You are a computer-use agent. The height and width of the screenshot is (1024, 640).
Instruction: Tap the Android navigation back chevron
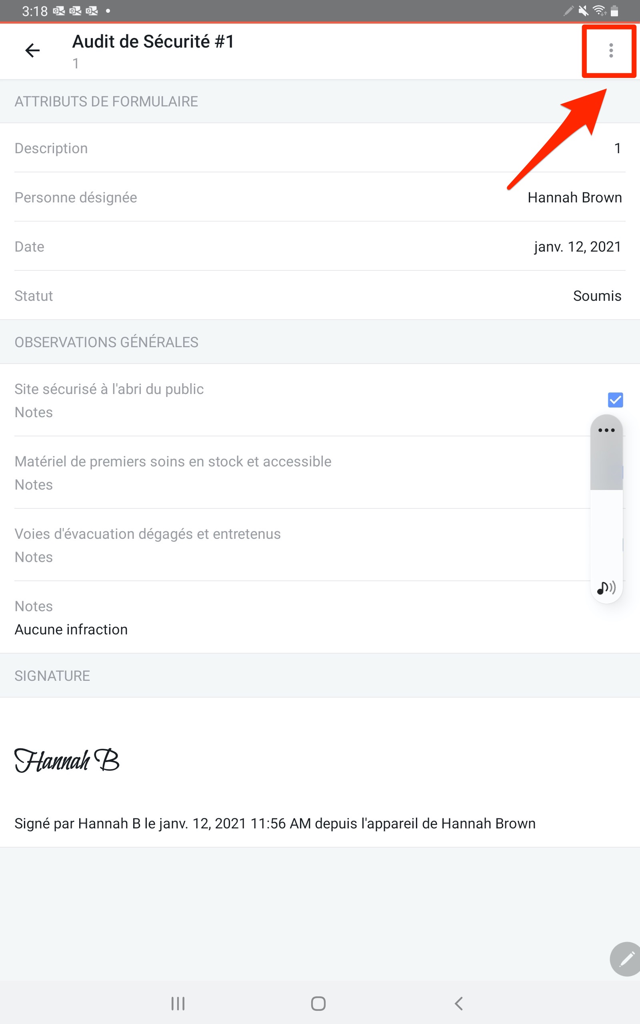(459, 1003)
